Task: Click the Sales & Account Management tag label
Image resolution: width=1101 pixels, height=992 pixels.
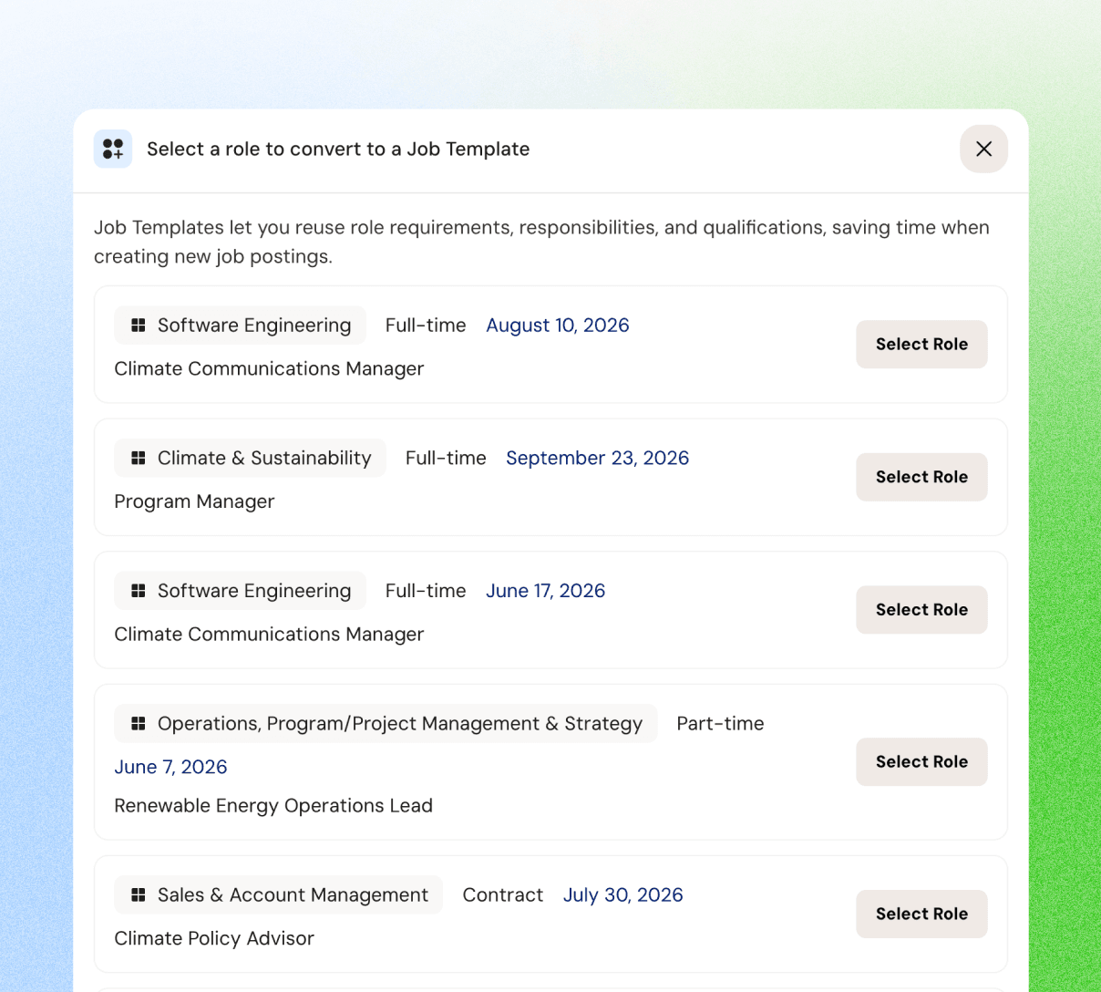Action: pos(293,895)
